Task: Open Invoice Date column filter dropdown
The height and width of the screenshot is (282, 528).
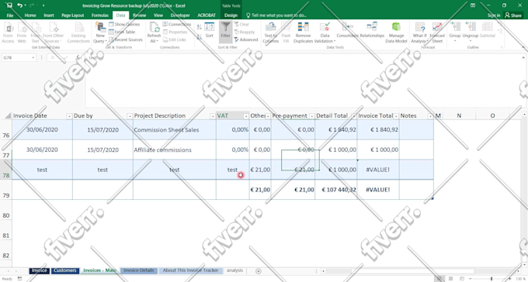Action: point(69,116)
